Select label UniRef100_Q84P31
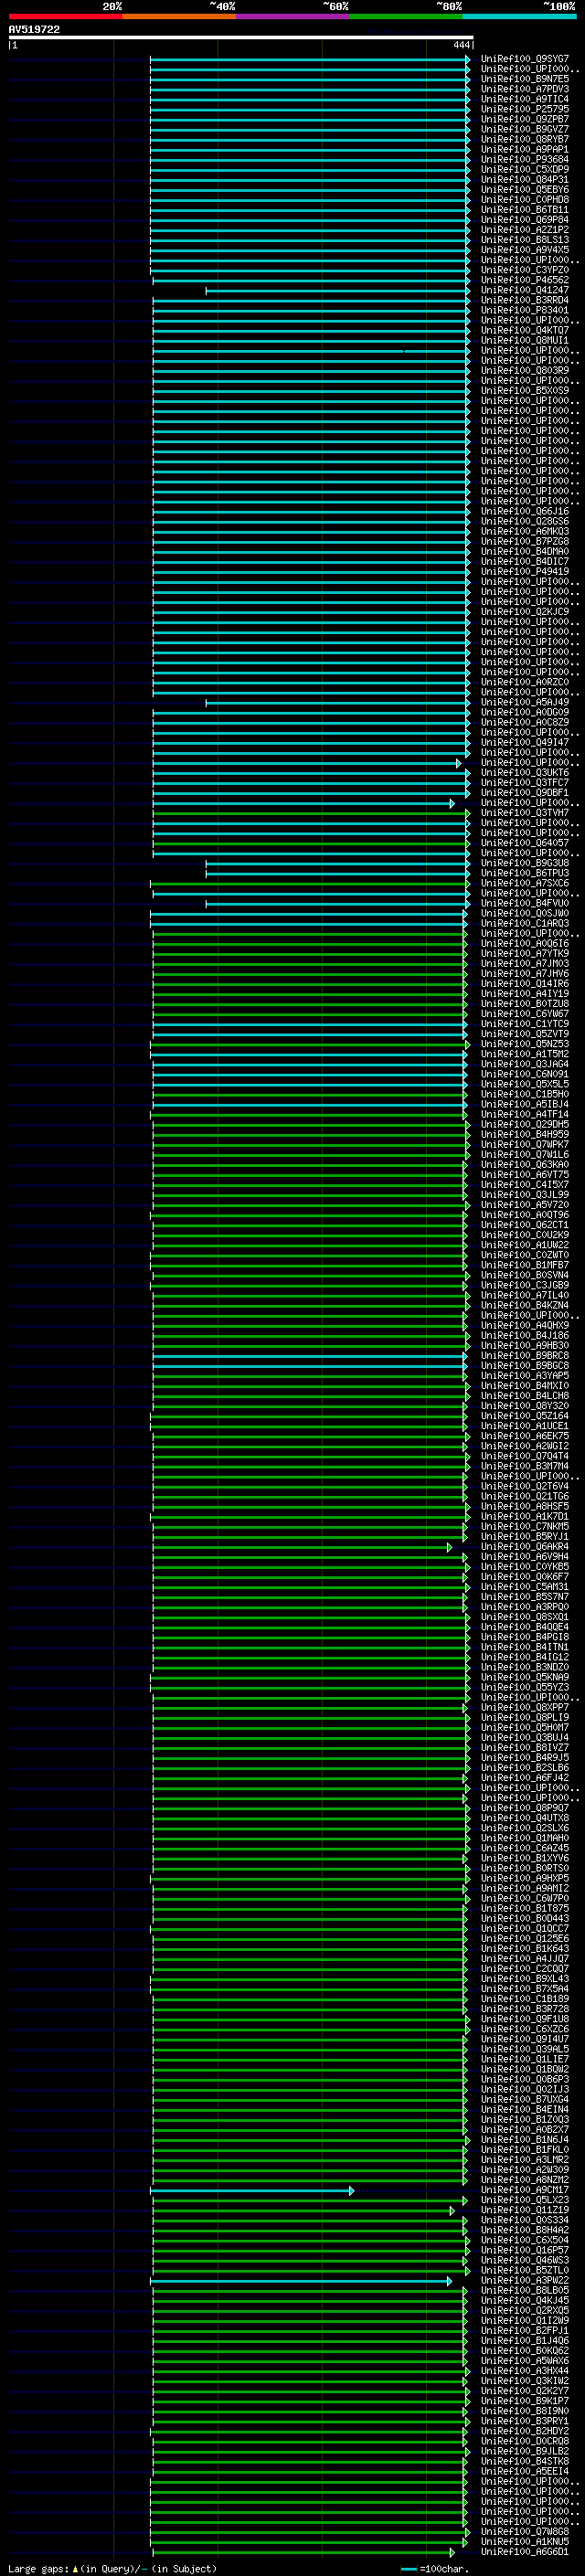The image size is (585, 2576). (x=525, y=179)
